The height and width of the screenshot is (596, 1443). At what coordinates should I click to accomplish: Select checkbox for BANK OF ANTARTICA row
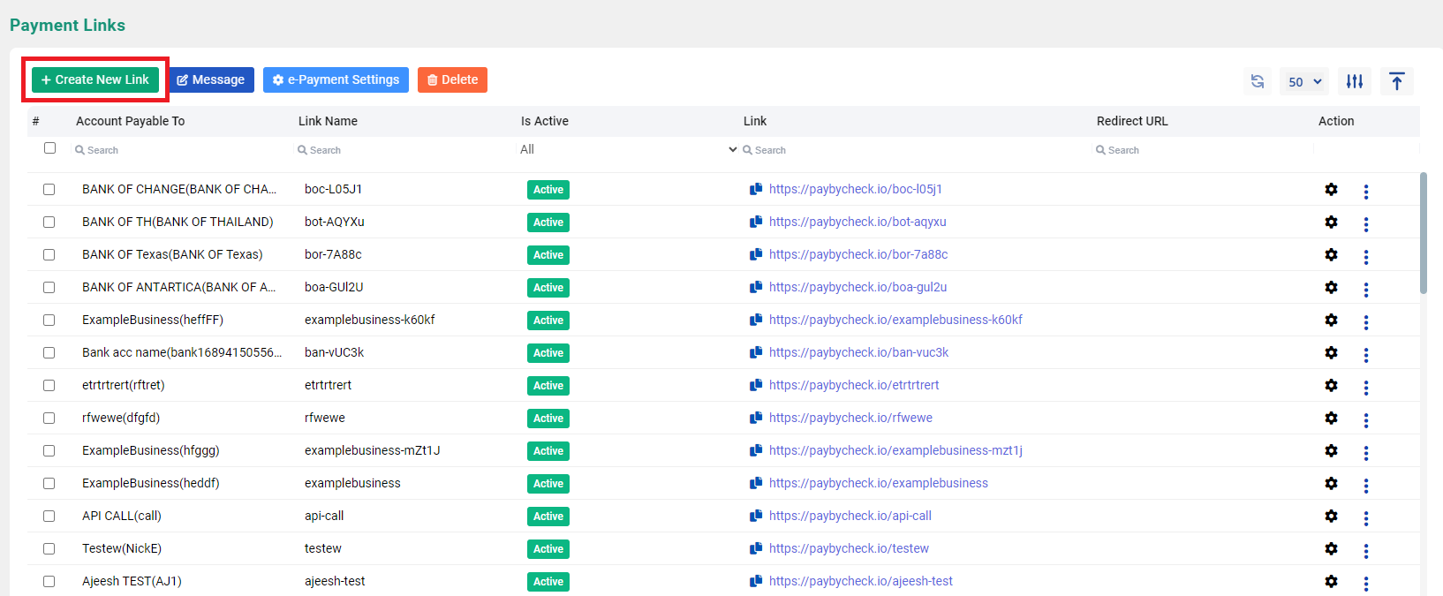[x=49, y=287]
